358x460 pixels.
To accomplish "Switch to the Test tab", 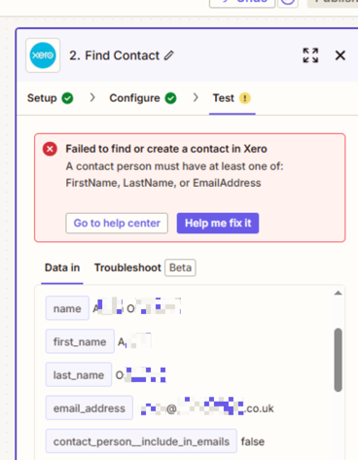I will (232, 98).
